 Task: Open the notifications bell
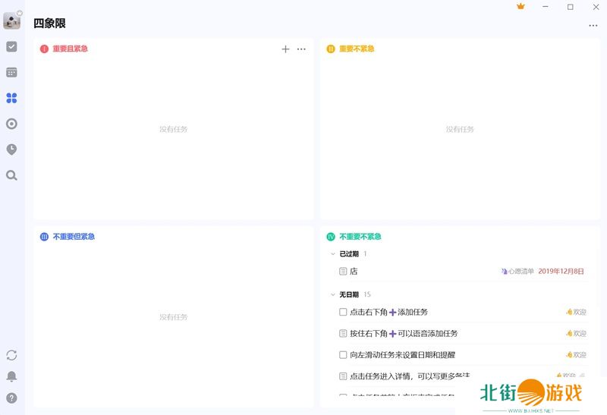pos(11,376)
